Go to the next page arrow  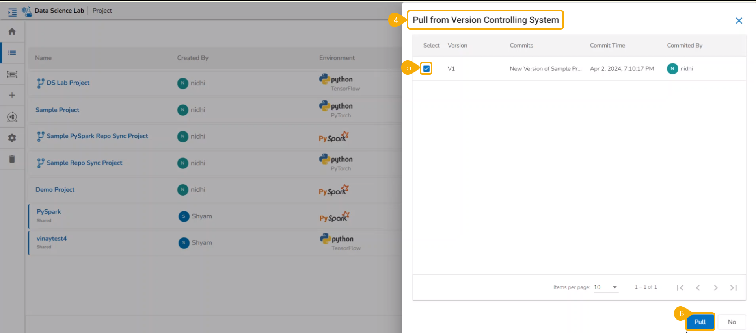tap(715, 288)
